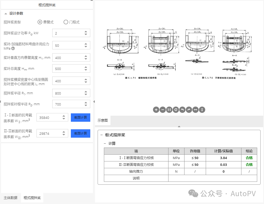
Task: Zoom out of the schematic diagram
Action: coord(163,110)
